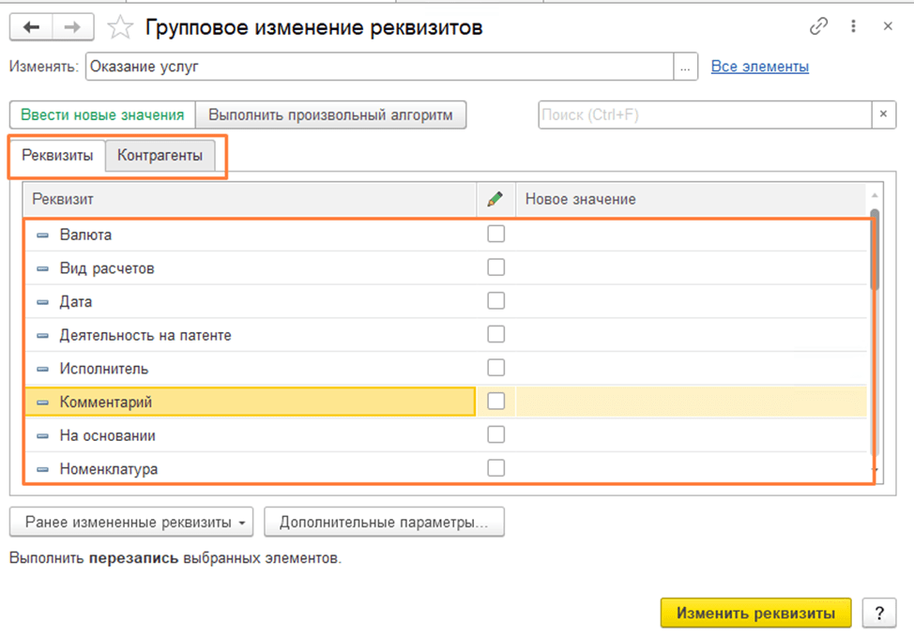Switch to the Контрагенты tab

pos(160,156)
